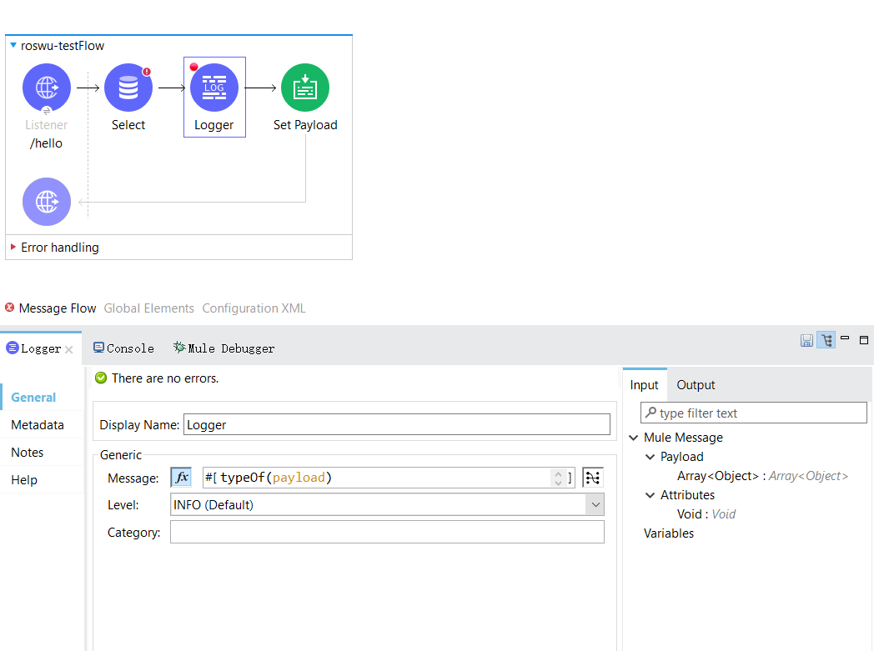Switch to the Message Flow tab
The width and height of the screenshot is (874, 651).
tap(58, 308)
